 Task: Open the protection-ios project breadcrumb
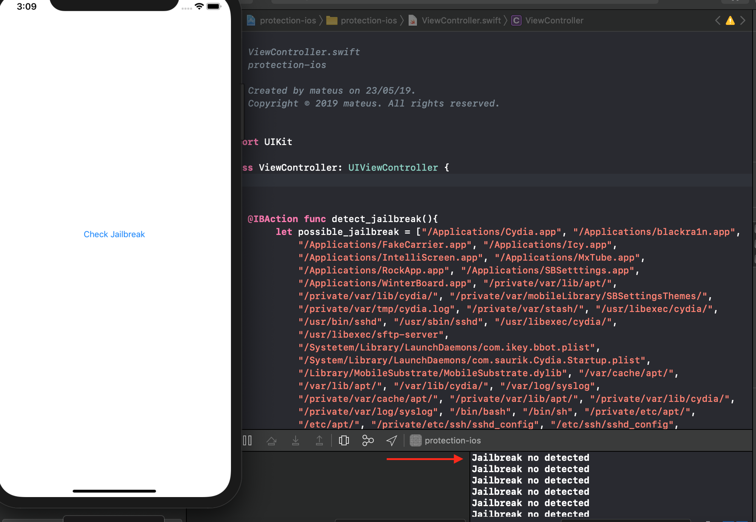(287, 20)
